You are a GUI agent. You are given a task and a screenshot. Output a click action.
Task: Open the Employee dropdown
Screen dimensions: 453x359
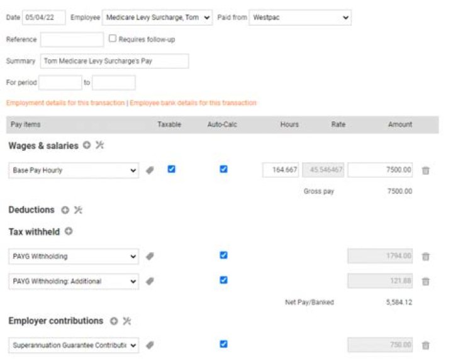pyautogui.click(x=158, y=18)
